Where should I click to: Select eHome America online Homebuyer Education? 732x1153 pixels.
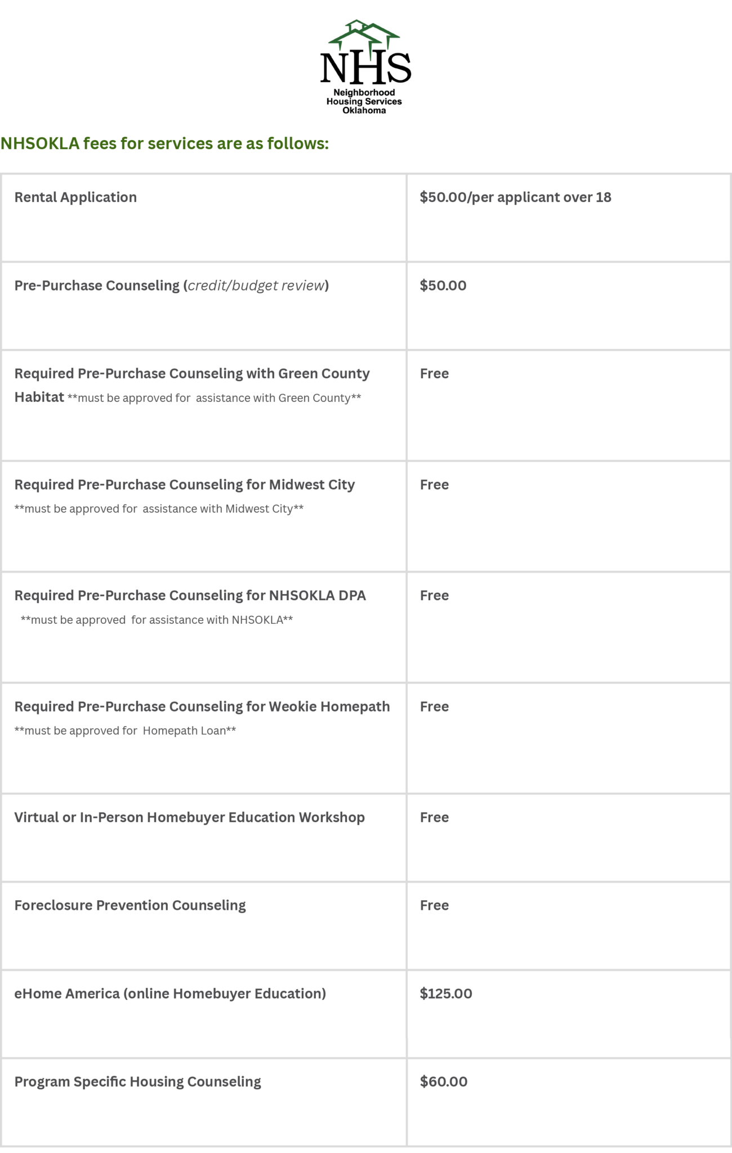click(170, 994)
